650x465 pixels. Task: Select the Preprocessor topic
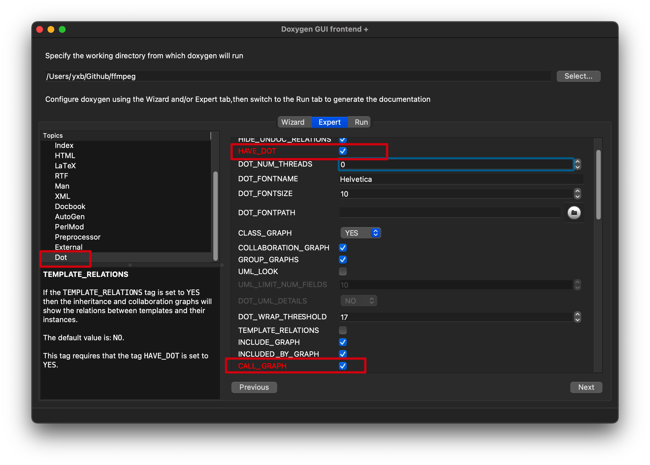78,237
